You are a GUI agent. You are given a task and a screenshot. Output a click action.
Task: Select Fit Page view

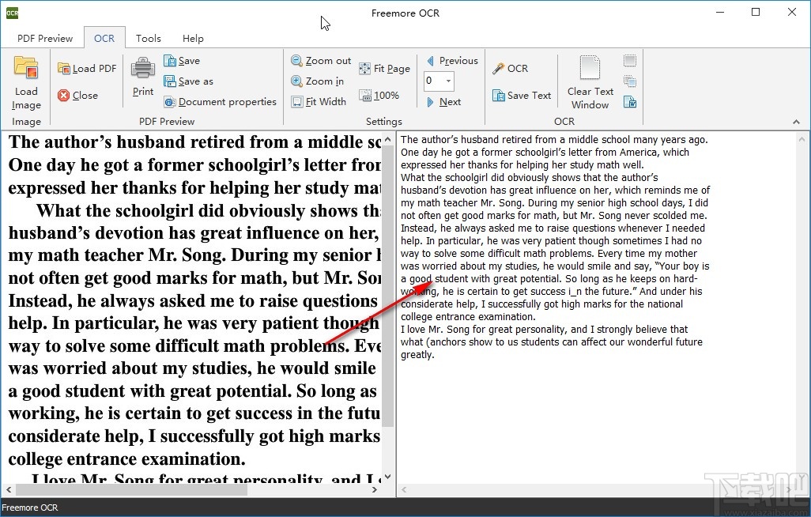[384, 69]
